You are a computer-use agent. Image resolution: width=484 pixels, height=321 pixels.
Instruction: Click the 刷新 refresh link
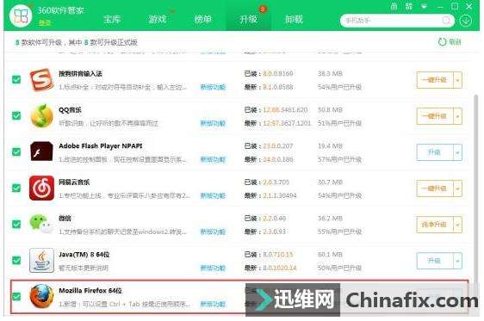(455, 42)
